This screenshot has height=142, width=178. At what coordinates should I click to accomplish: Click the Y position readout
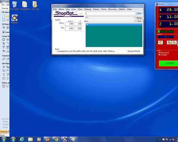point(168,17)
